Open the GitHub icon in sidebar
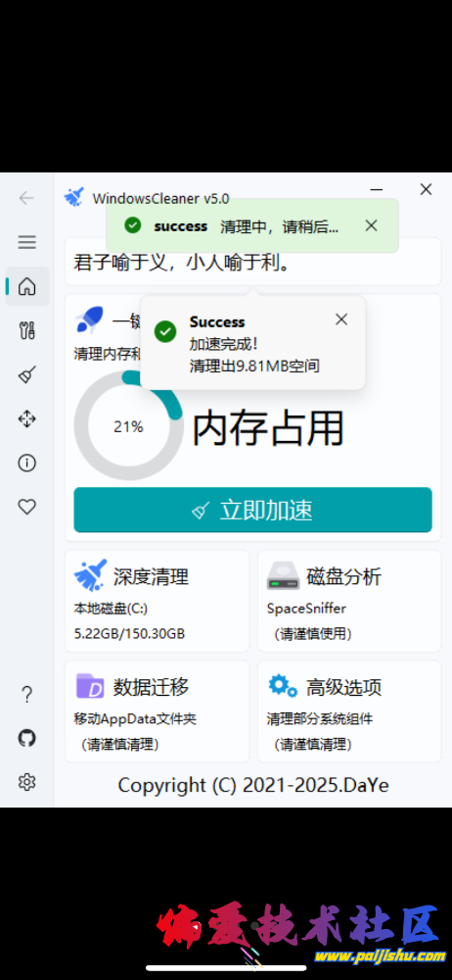 (x=26, y=738)
